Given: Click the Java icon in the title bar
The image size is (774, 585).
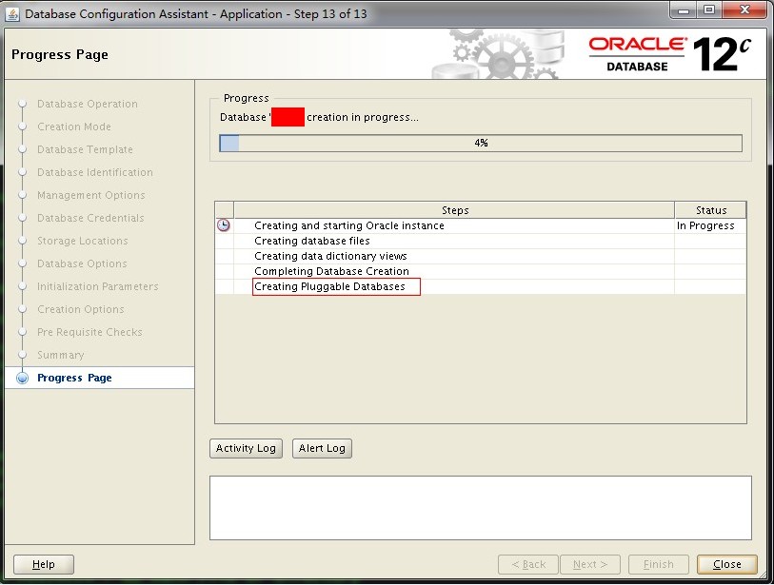Looking at the screenshot, I should [11, 14].
